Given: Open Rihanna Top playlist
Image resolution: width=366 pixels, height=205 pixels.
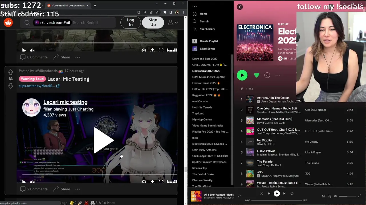Looking at the screenshot, I should tap(200, 168).
